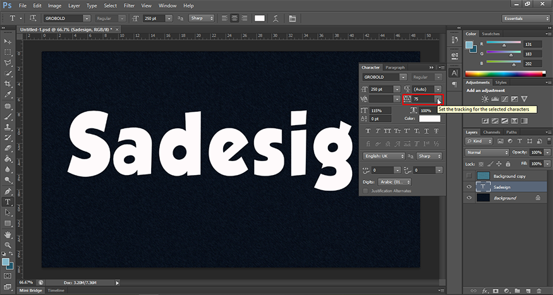
Task: Toggle Underline in Character panel
Action: point(427,131)
